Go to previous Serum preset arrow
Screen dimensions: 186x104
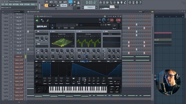101,25
